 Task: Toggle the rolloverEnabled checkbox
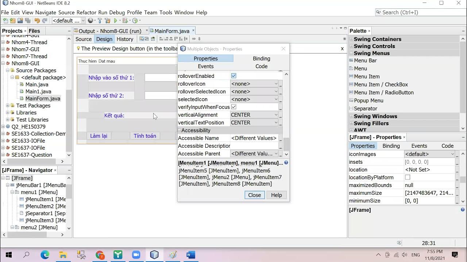[233, 76]
